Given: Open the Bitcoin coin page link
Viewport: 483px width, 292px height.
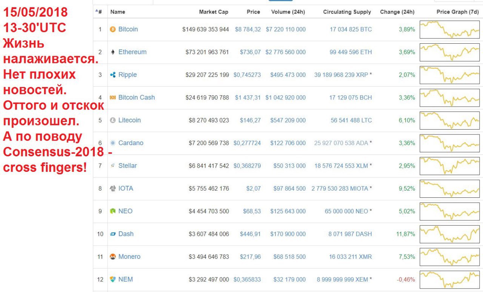Looking at the screenshot, I should click(x=128, y=29).
